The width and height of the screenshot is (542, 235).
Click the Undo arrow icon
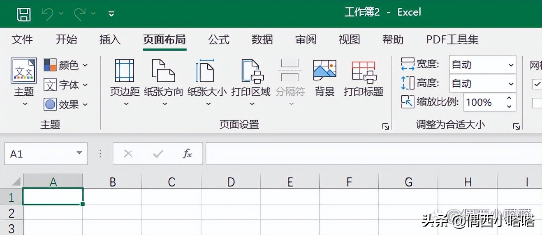click(48, 14)
